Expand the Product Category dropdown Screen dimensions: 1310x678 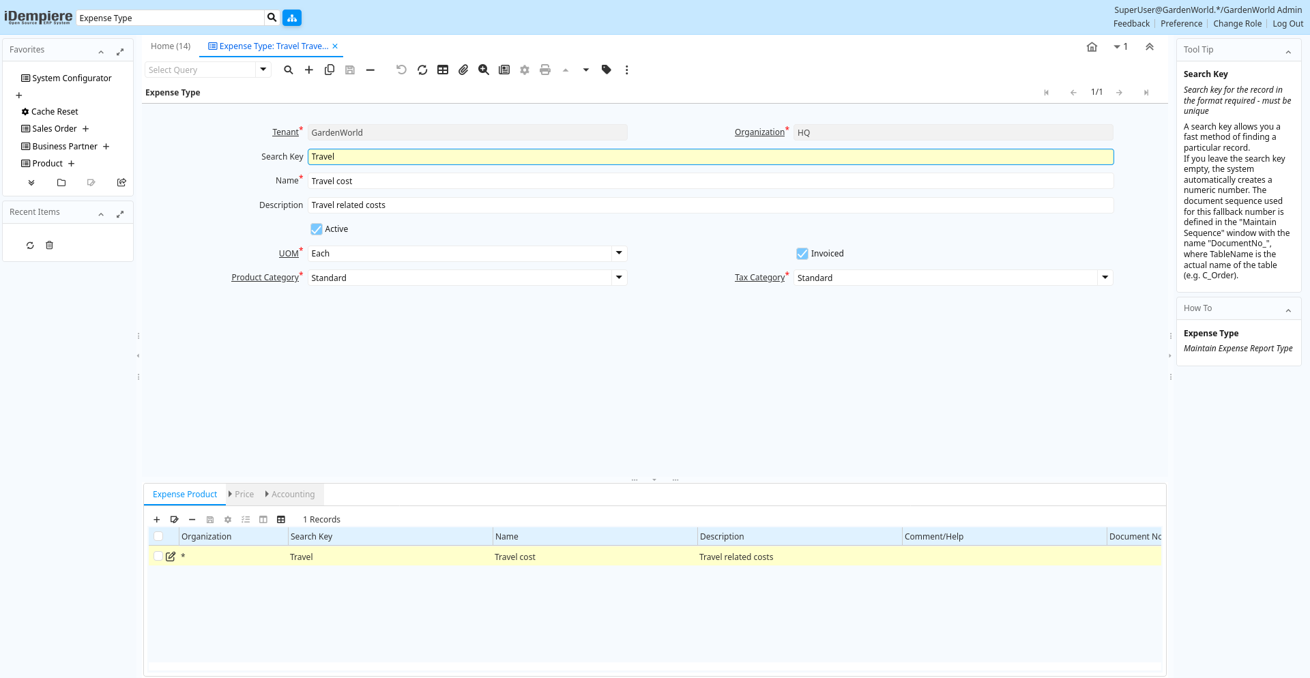tap(619, 278)
